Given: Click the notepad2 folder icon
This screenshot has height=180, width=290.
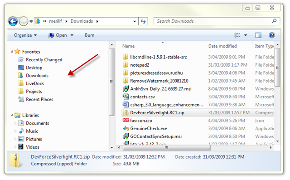Looking at the screenshot, I should click(x=126, y=65).
